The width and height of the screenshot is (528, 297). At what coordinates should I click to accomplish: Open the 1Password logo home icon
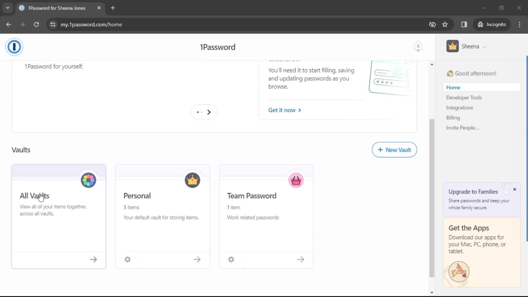(14, 47)
